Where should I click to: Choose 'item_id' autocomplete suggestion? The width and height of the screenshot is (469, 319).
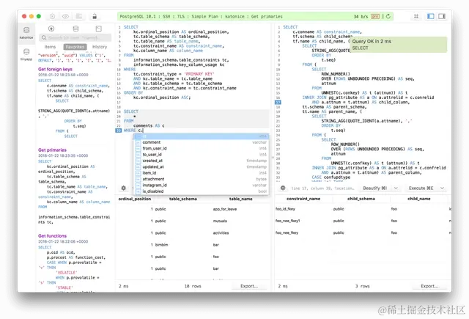pyautogui.click(x=201, y=173)
